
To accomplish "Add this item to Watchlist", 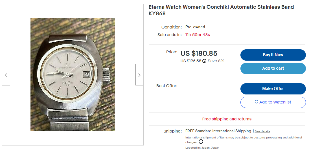I will click(273, 102).
